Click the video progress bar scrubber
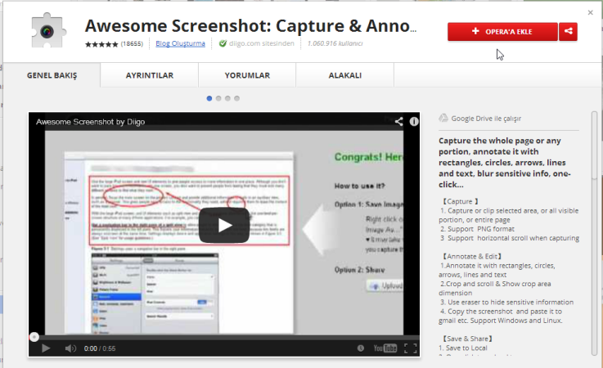 [x=34, y=337]
